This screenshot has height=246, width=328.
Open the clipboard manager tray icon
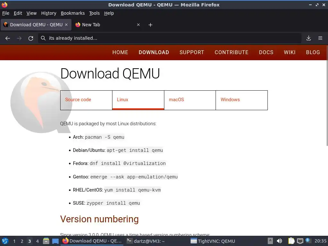click(291, 241)
